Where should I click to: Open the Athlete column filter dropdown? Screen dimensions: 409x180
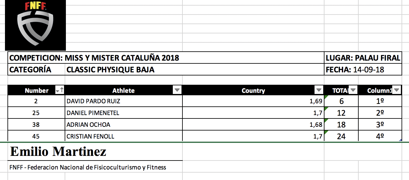177,90
